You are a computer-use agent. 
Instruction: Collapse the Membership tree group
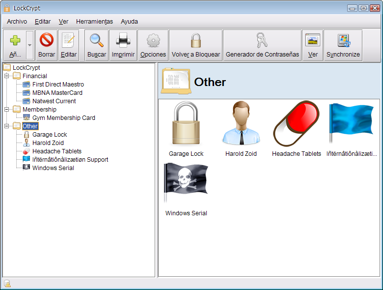[7, 110]
